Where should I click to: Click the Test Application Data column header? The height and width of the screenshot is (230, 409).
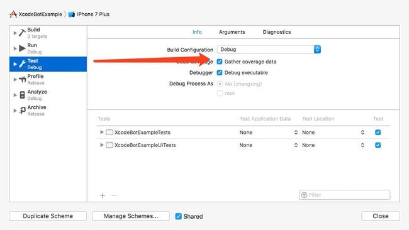click(265, 119)
